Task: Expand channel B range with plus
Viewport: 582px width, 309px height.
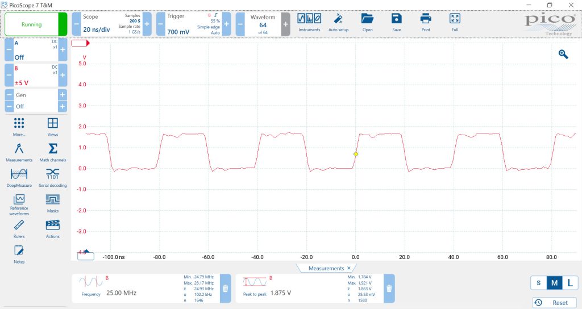Action: 63,75
